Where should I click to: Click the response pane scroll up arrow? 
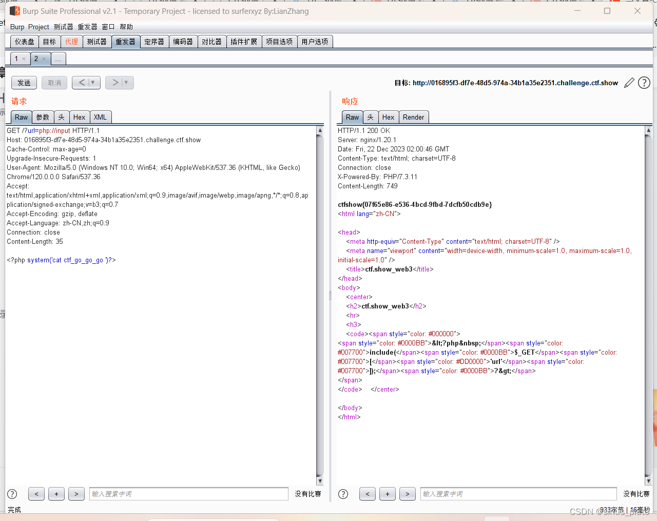pos(648,130)
